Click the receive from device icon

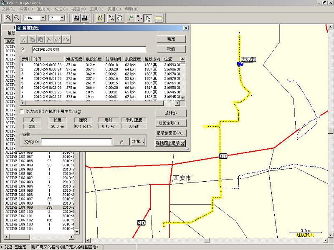tap(85, 18)
